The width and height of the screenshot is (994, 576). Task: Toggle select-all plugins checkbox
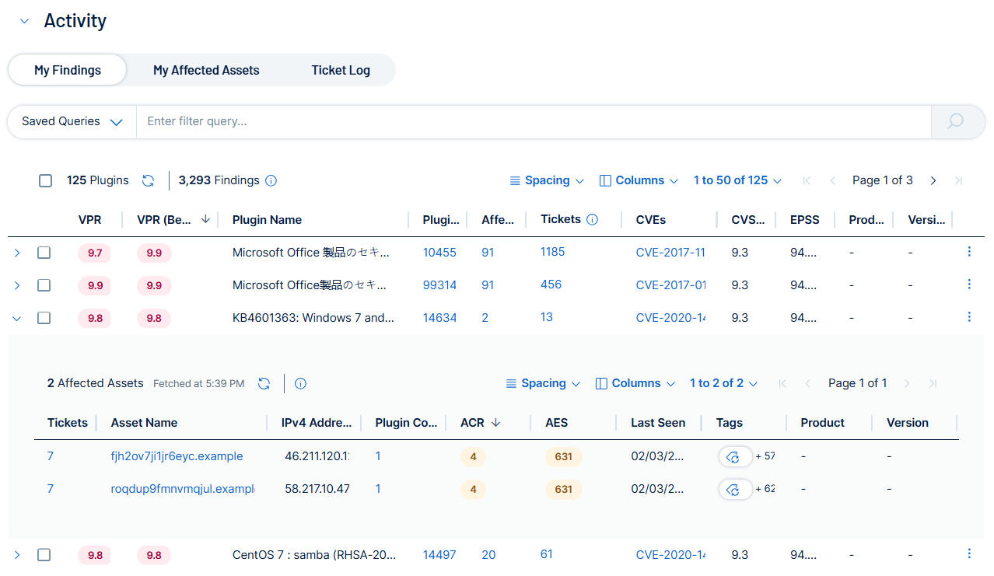[46, 180]
